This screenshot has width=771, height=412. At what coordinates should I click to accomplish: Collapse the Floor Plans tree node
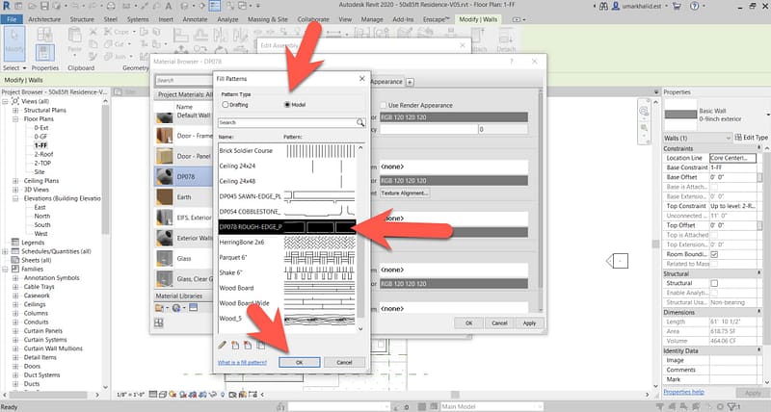click(x=15, y=119)
